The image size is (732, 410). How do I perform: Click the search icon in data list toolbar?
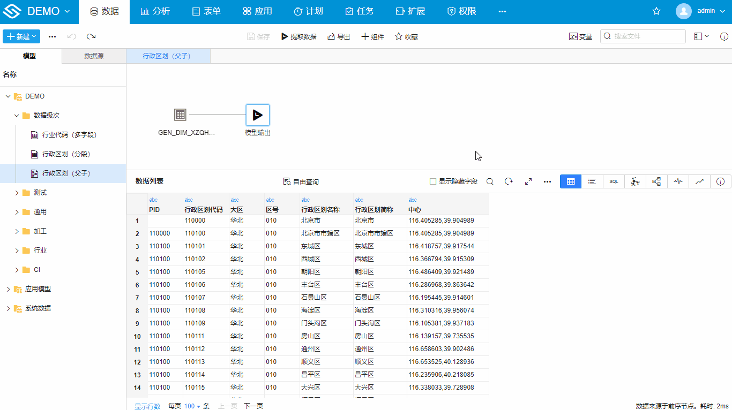click(x=490, y=181)
